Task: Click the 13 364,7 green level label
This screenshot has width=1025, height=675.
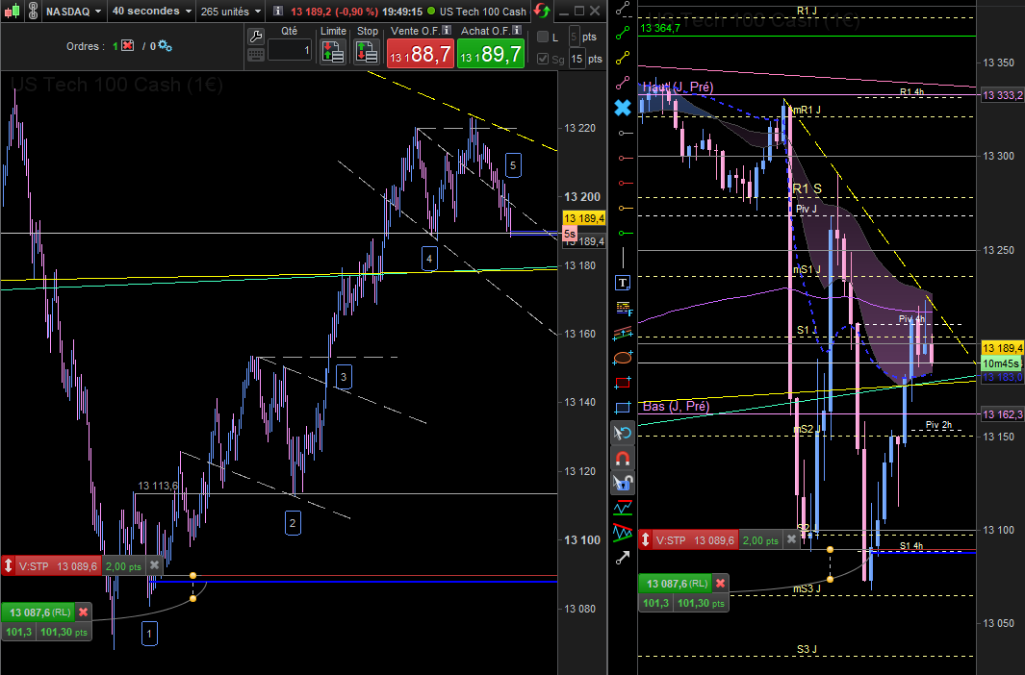Action: 660,28
